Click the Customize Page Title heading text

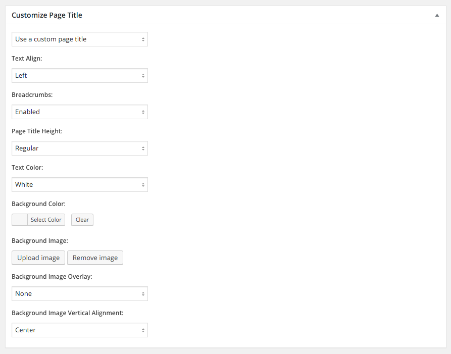[47, 15]
